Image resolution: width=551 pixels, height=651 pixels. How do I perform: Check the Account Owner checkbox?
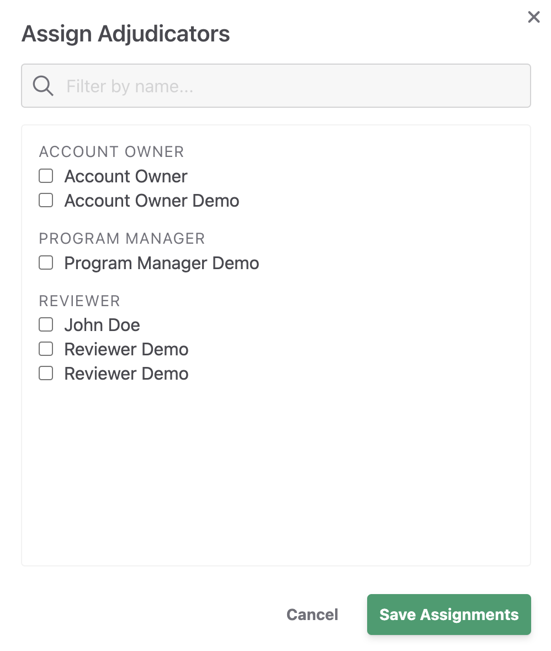tap(46, 176)
